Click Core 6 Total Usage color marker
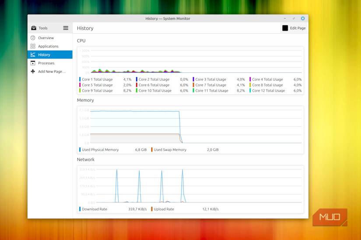 (137, 85)
